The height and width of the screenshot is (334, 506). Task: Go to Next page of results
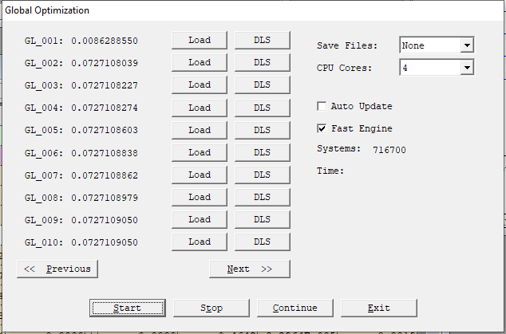click(250, 269)
